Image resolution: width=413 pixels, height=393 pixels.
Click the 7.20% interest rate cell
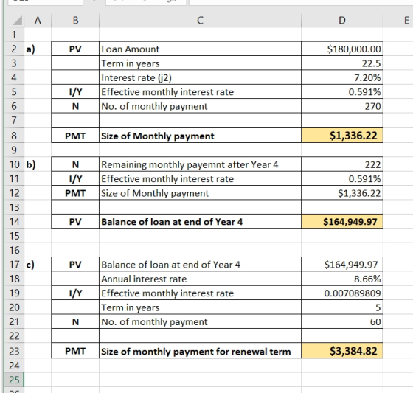pyautogui.click(x=342, y=77)
